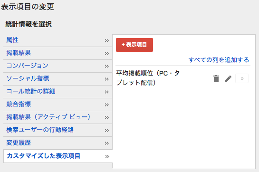Click the 統計情報を選択 heading
The width and height of the screenshot is (259, 172).
tap(29, 24)
